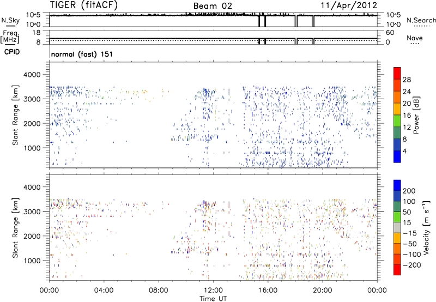Pick the bright blue bottom Power colorbar segment
436x302 pixels.
(397, 156)
